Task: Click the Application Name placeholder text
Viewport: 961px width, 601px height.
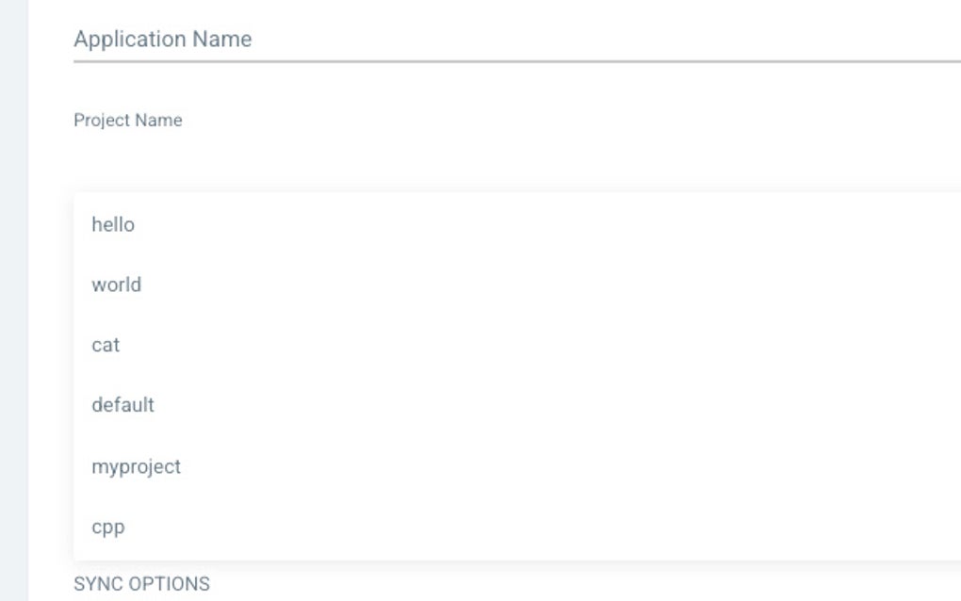Action: (162, 40)
